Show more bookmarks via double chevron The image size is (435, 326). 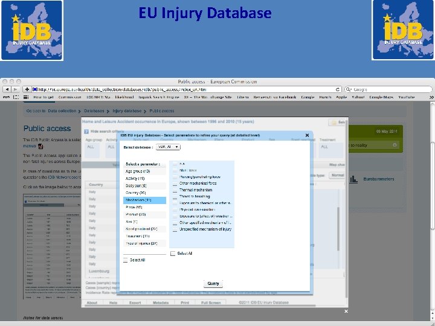[x=431, y=97]
